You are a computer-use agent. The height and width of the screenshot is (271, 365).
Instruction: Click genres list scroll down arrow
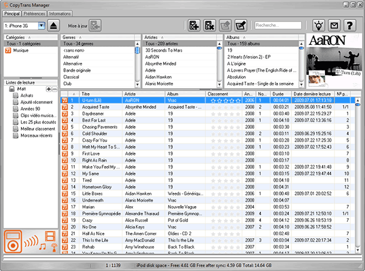click(x=137, y=85)
